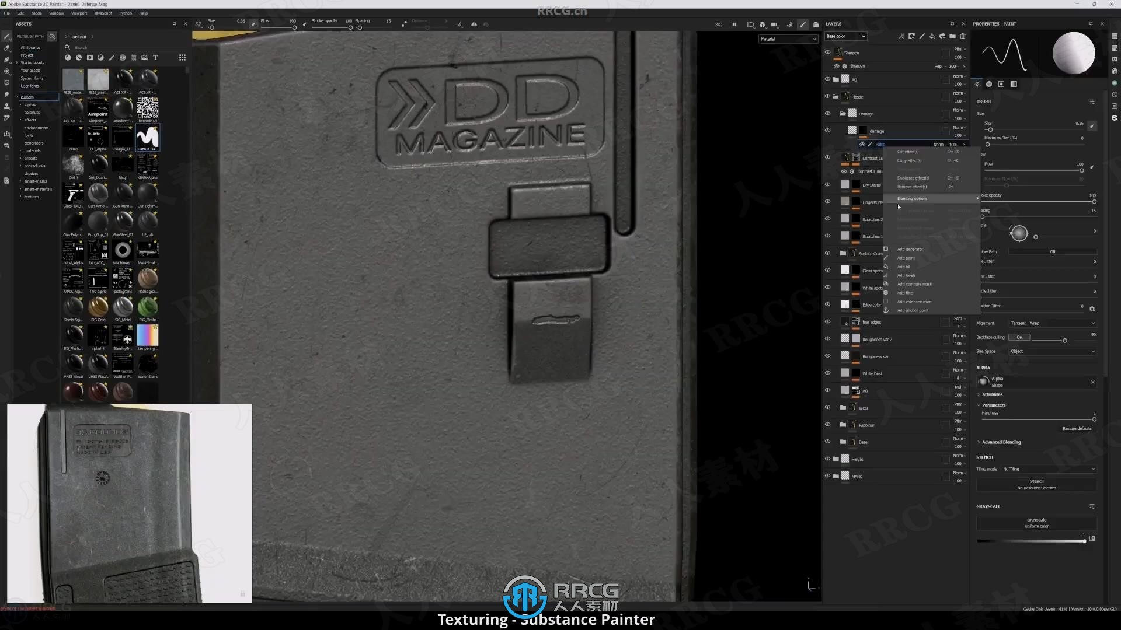Image resolution: width=1121 pixels, height=630 pixels.
Task: Toggle hidden filter by path eye
Action: click(52, 36)
